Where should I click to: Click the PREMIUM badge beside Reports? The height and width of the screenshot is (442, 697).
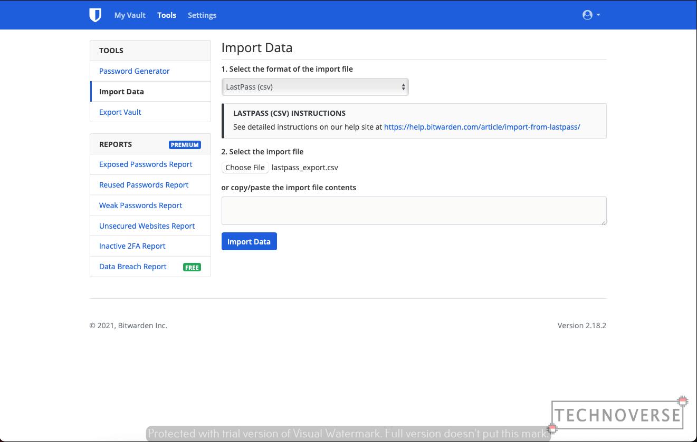pos(185,145)
